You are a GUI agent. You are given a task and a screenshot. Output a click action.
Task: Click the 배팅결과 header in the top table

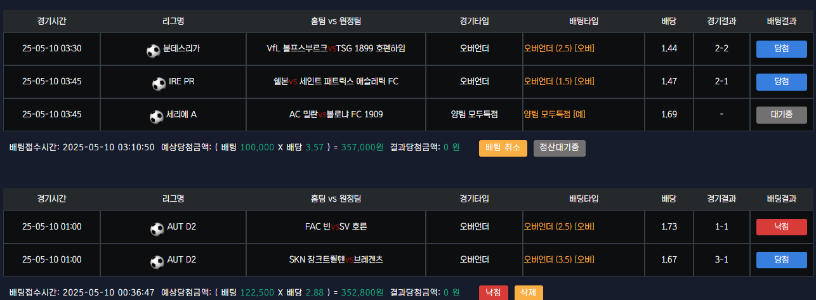coord(781,21)
